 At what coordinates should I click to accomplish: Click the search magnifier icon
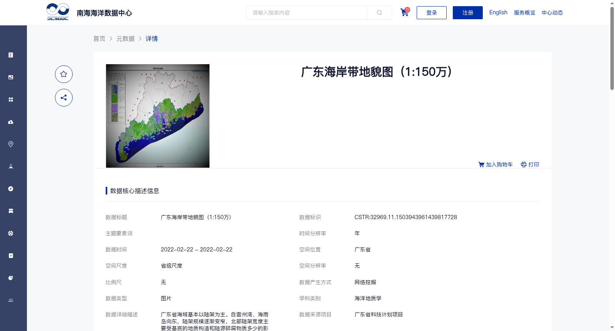click(x=379, y=13)
